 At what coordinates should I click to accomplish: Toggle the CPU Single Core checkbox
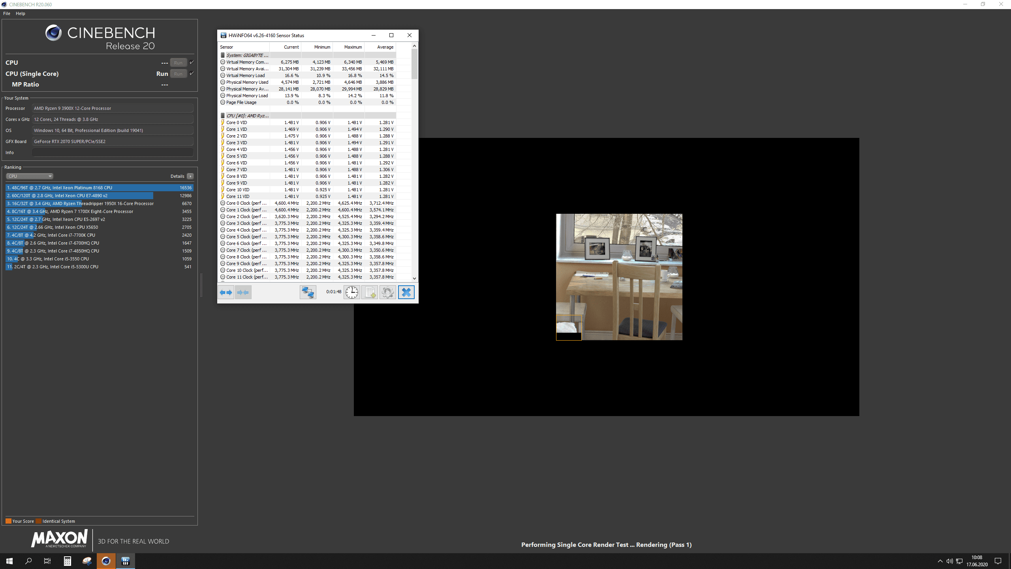coord(192,73)
